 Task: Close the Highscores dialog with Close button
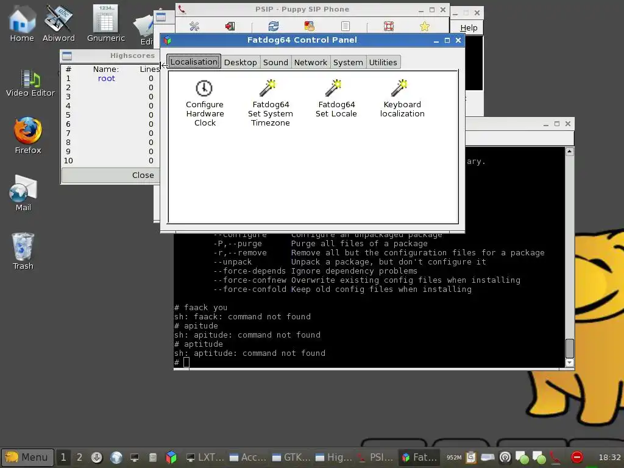click(111, 175)
